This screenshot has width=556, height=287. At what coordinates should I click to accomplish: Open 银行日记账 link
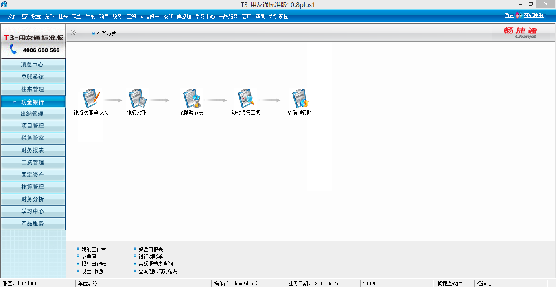pos(94,264)
